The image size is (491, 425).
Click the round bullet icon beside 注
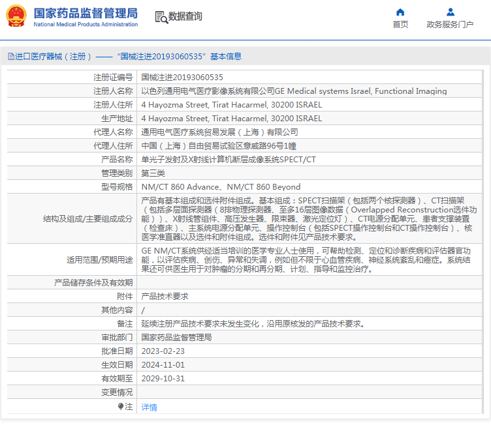point(121,406)
